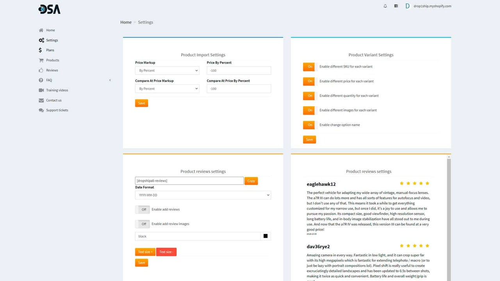This screenshot has width=500, height=281.
Task: Open the notifications bell
Action: click(x=385, y=6)
